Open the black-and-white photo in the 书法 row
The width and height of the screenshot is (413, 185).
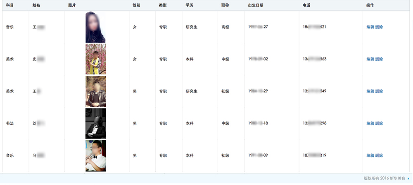[95, 123]
